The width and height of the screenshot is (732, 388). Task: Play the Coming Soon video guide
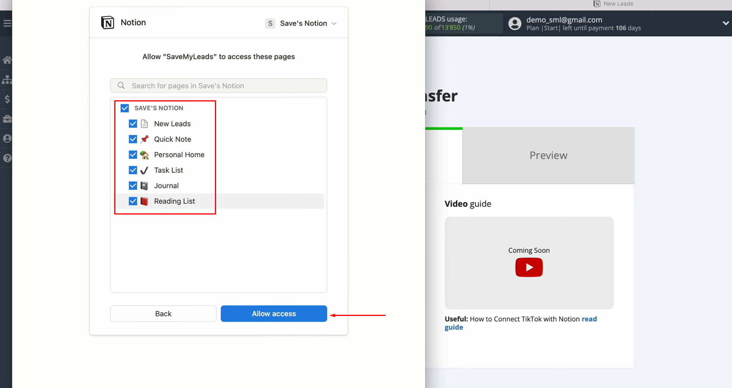529,268
